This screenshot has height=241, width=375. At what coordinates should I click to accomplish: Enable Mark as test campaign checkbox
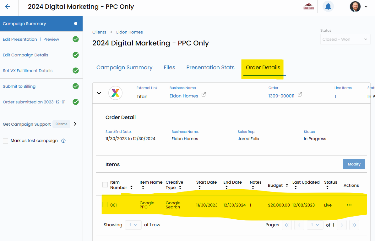[x=6, y=141]
